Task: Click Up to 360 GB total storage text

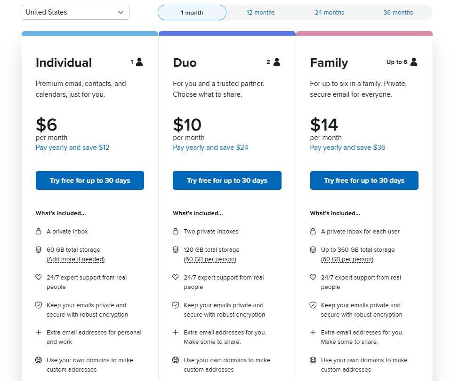Action: coord(358,250)
